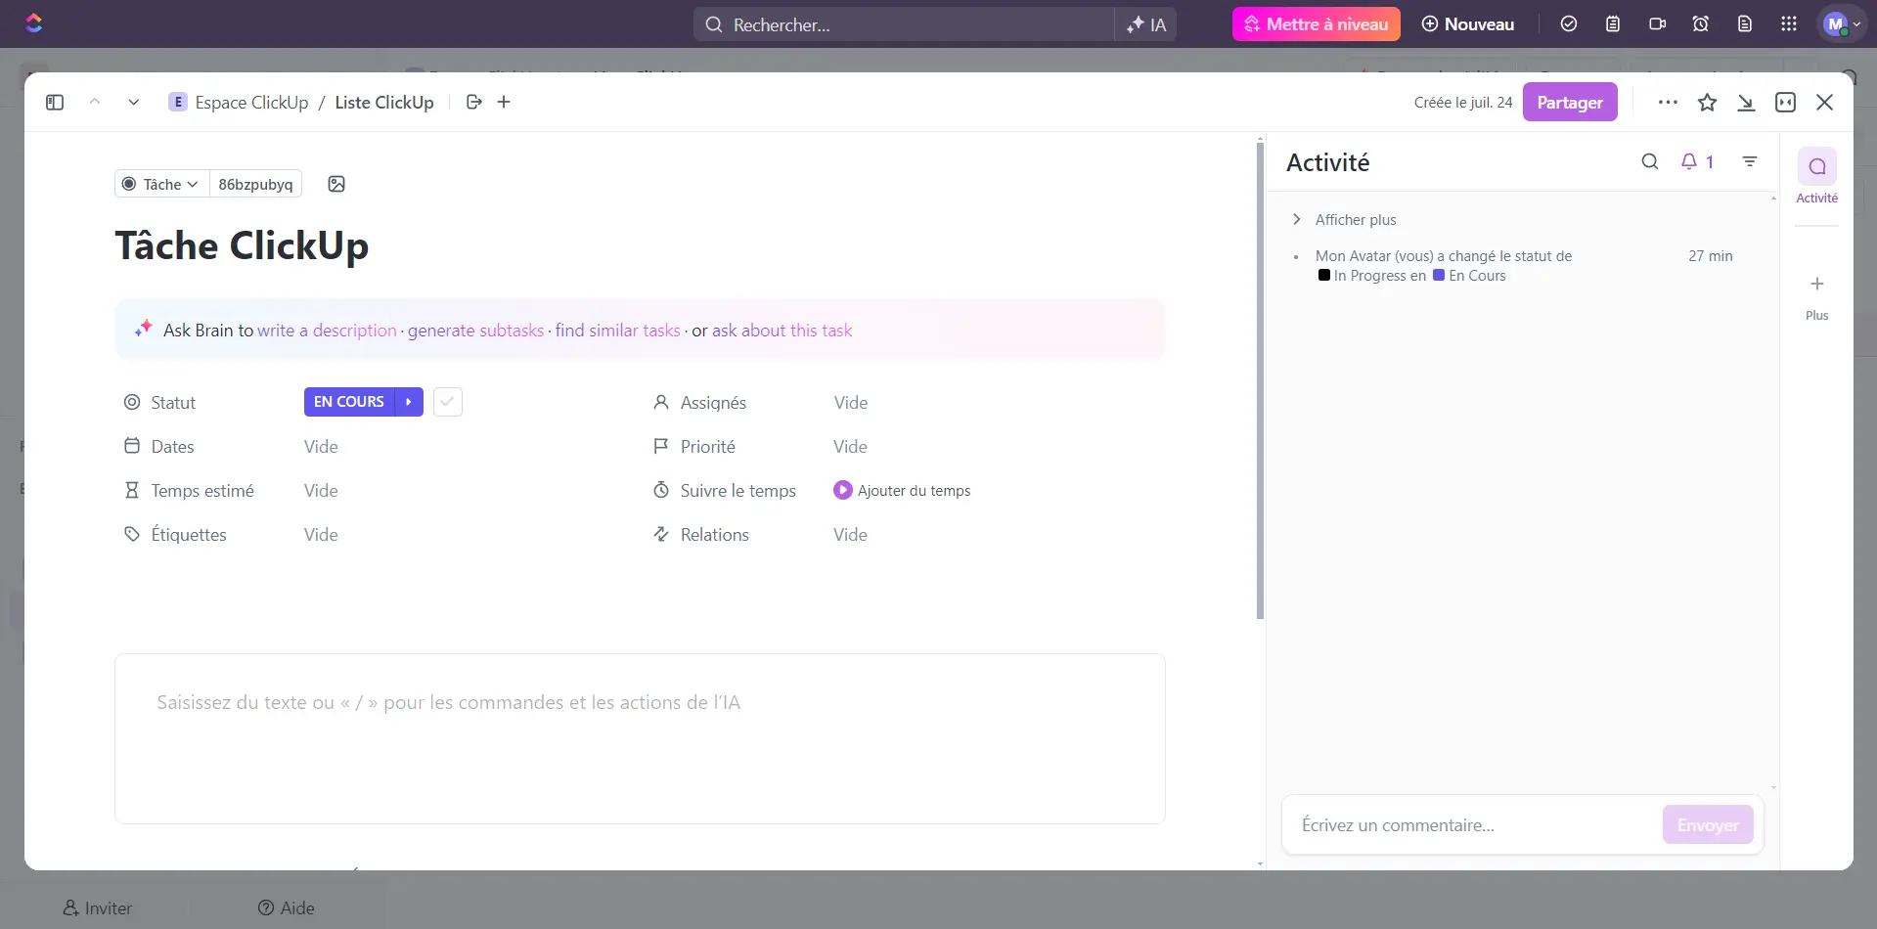Open the Aide help button
The image size is (1877, 929).
[x=287, y=908]
